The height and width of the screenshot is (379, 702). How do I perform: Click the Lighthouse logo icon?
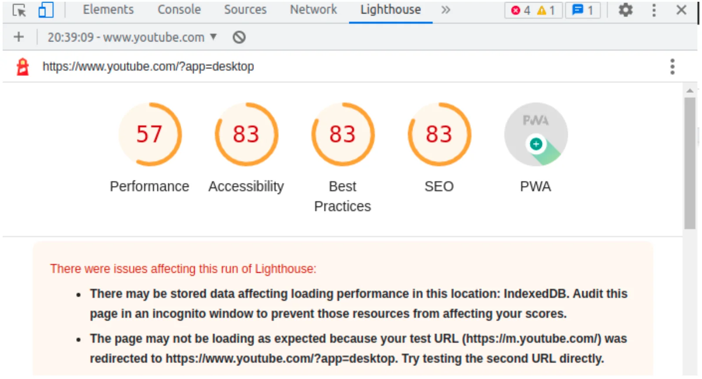click(23, 67)
